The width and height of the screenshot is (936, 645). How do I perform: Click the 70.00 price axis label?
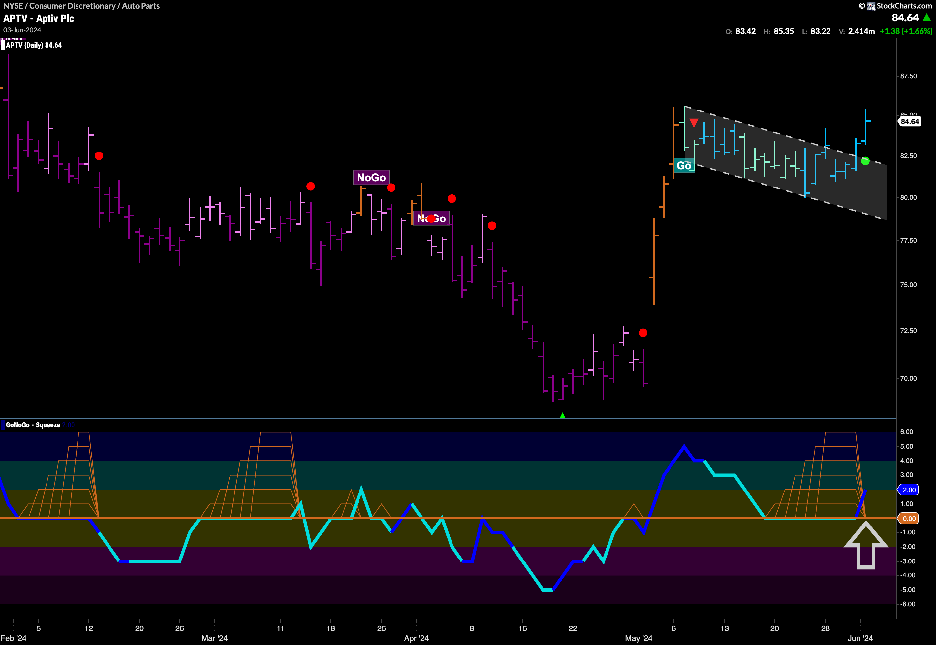(x=909, y=378)
